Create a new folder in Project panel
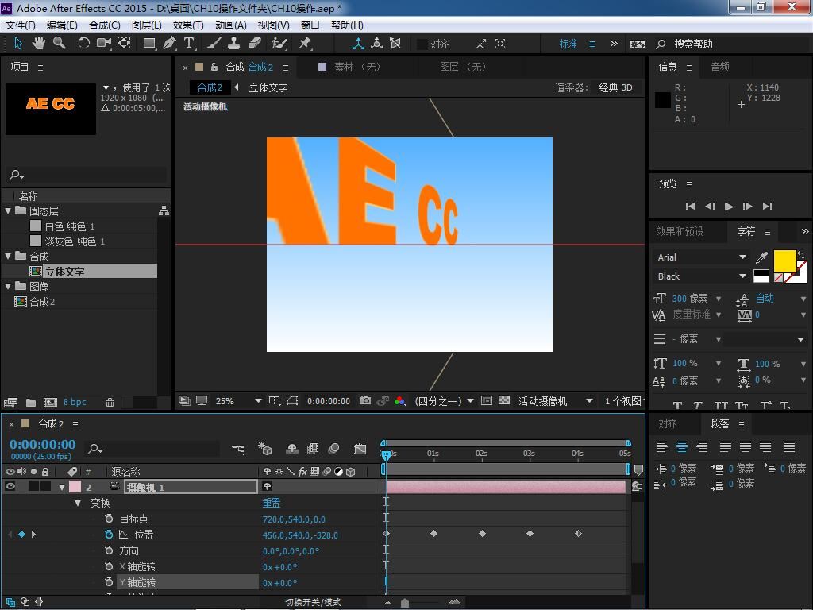Image resolution: width=813 pixels, height=610 pixels. [31, 402]
